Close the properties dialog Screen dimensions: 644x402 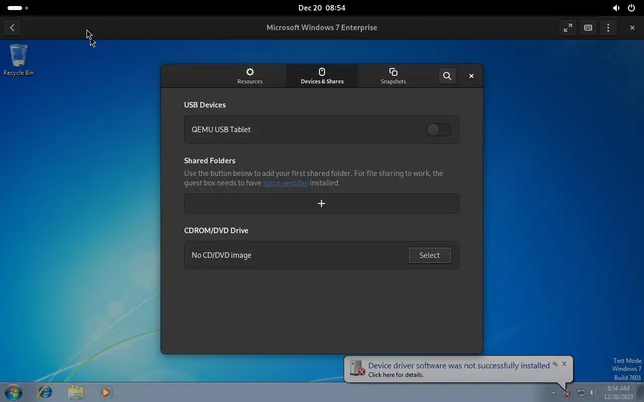[x=471, y=76]
